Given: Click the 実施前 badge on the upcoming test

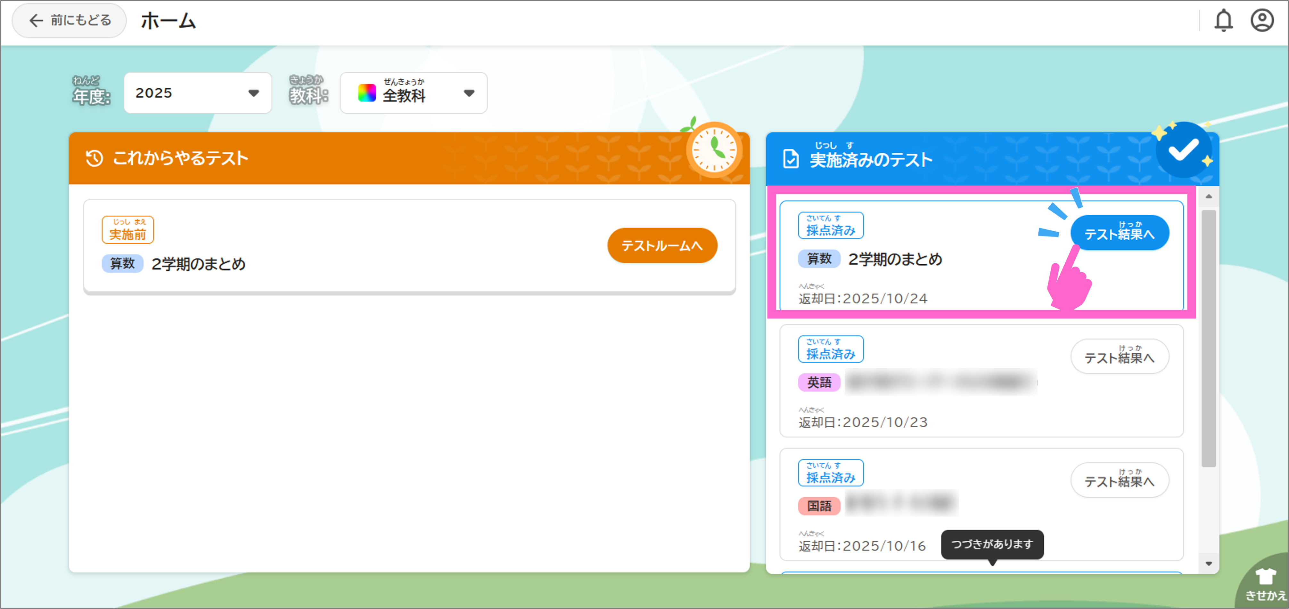Looking at the screenshot, I should 127,230.
